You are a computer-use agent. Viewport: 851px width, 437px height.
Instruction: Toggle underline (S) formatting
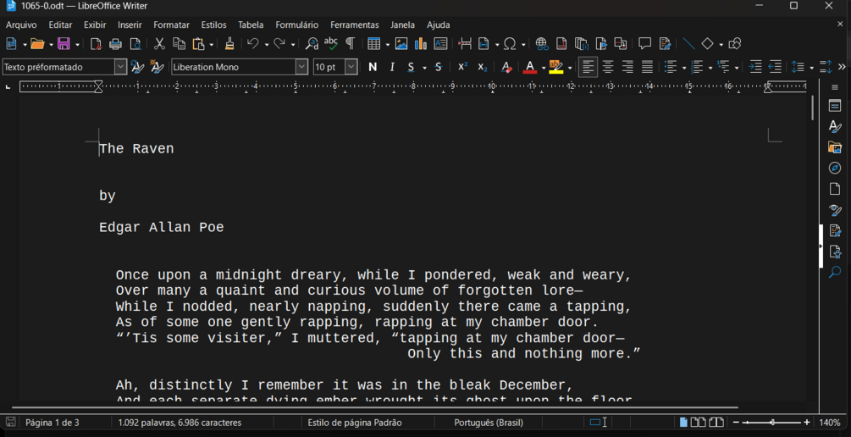411,67
